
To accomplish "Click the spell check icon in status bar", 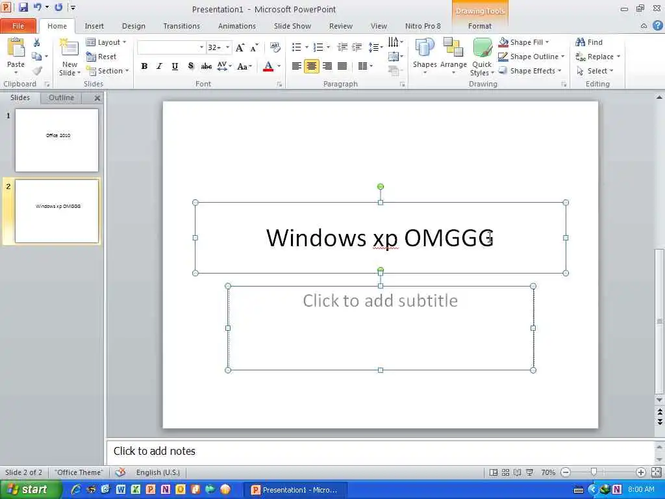I will coord(120,472).
